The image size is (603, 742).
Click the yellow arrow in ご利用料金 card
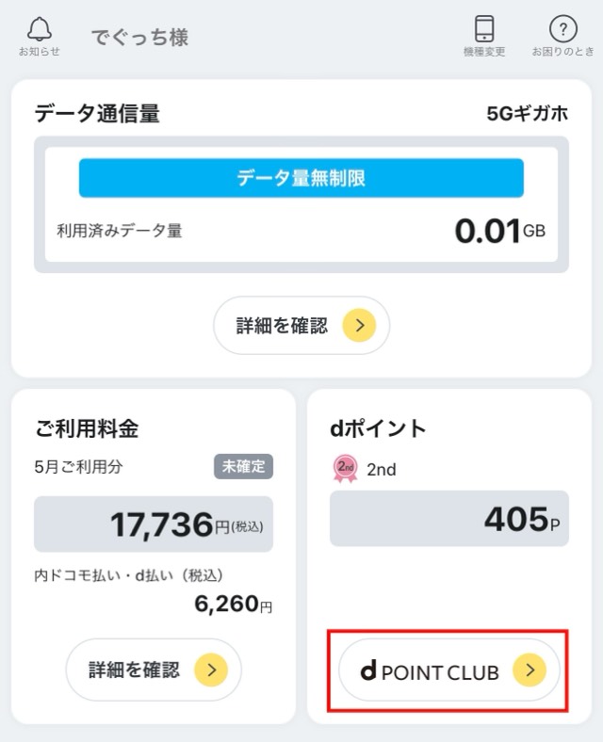point(211,669)
